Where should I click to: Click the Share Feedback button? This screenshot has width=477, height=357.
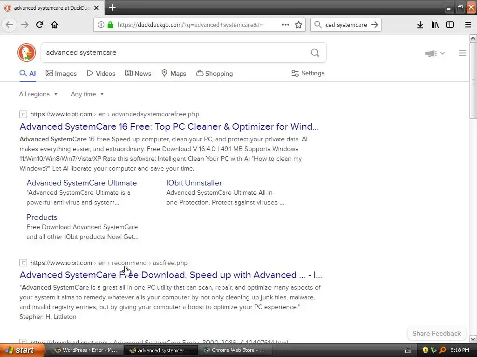pyautogui.click(x=436, y=333)
